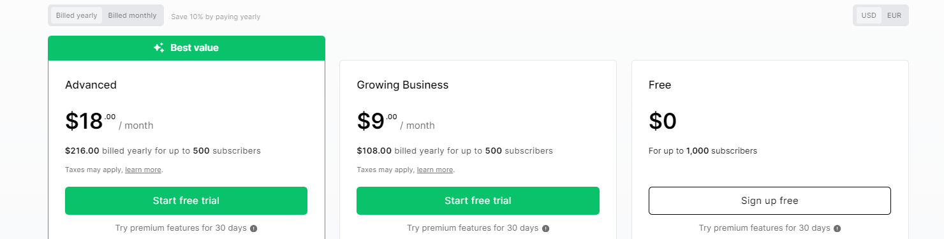Start free trial for Advanced plan

point(186,201)
